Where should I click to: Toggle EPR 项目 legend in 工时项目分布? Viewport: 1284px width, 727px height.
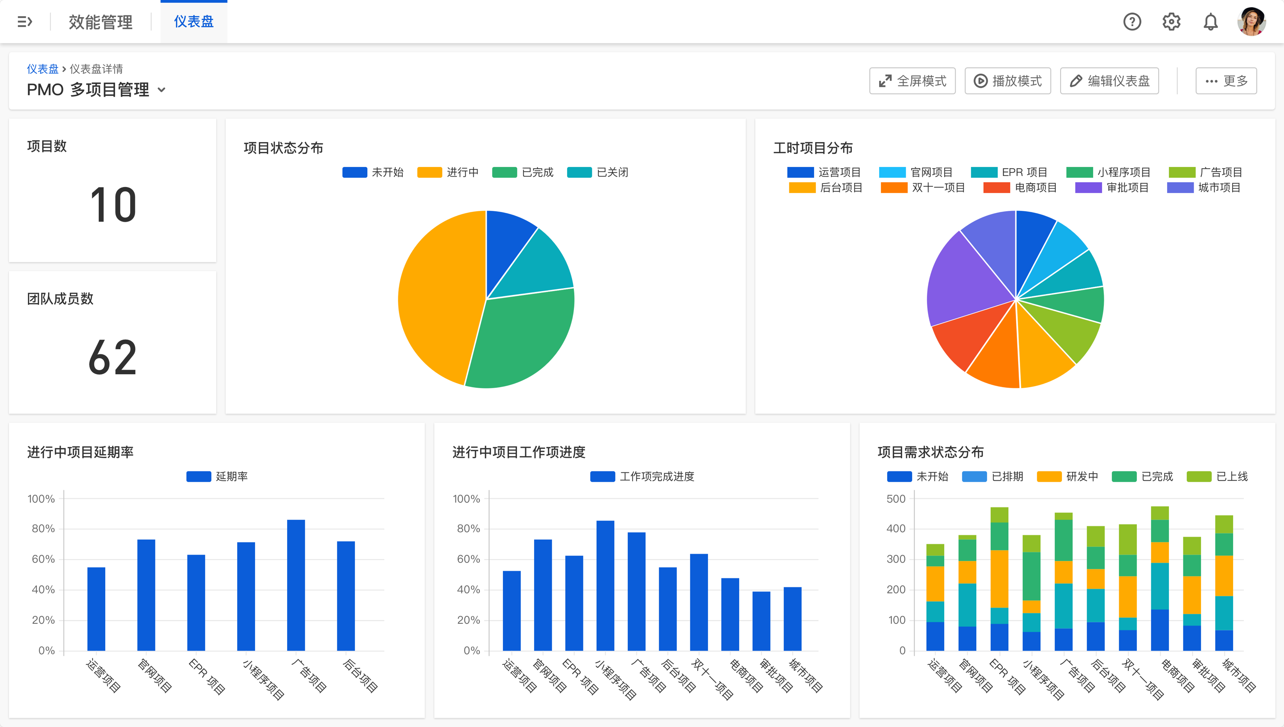coord(1009,172)
